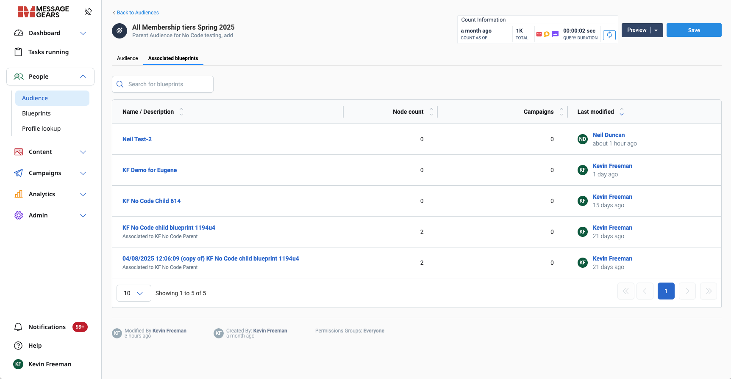Click the Help question mark icon
The height and width of the screenshot is (379, 731).
(x=18, y=346)
